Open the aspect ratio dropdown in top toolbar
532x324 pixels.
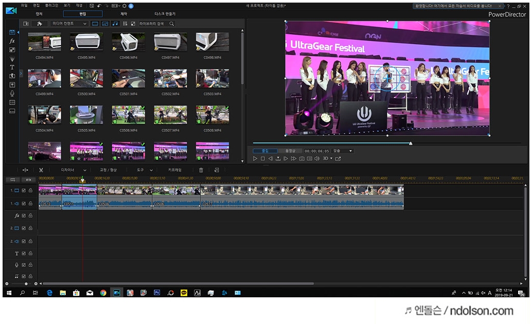pos(116,6)
